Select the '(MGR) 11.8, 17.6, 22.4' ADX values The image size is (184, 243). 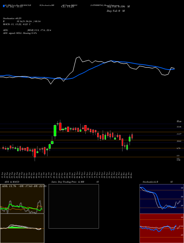(39, 30)
